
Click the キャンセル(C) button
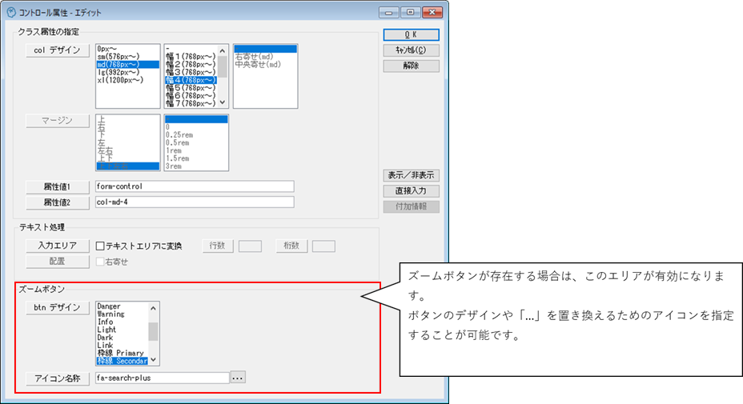coord(411,50)
